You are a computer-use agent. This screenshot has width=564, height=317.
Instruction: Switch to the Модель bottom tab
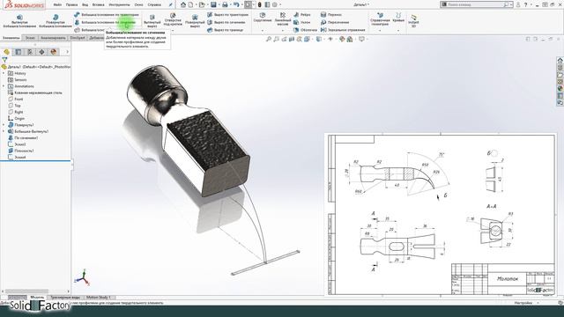point(37,298)
